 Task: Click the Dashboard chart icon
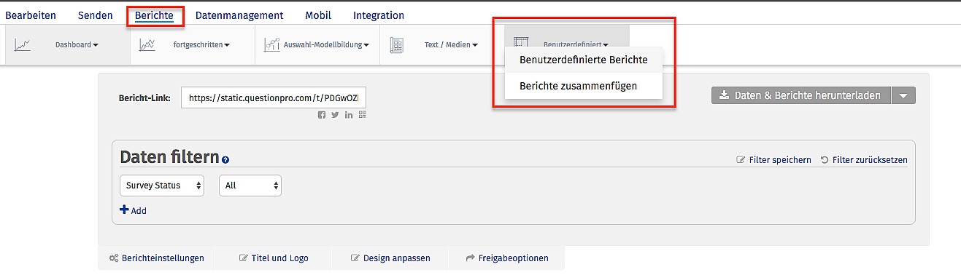coord(23,45)
